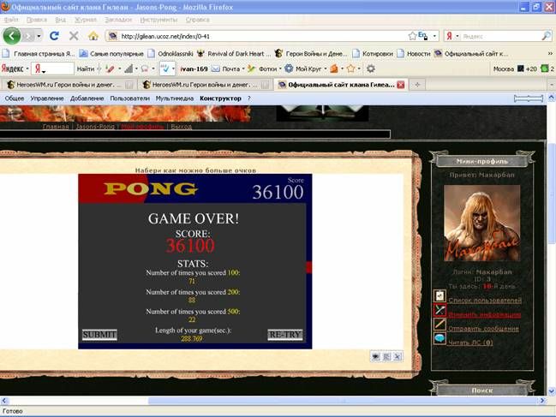Image resolution: width=556 pixels, height=417 pixels.
Task: Click the Yandex toolbar orange bookmark star icon
Action: click(x=350, y=69)
